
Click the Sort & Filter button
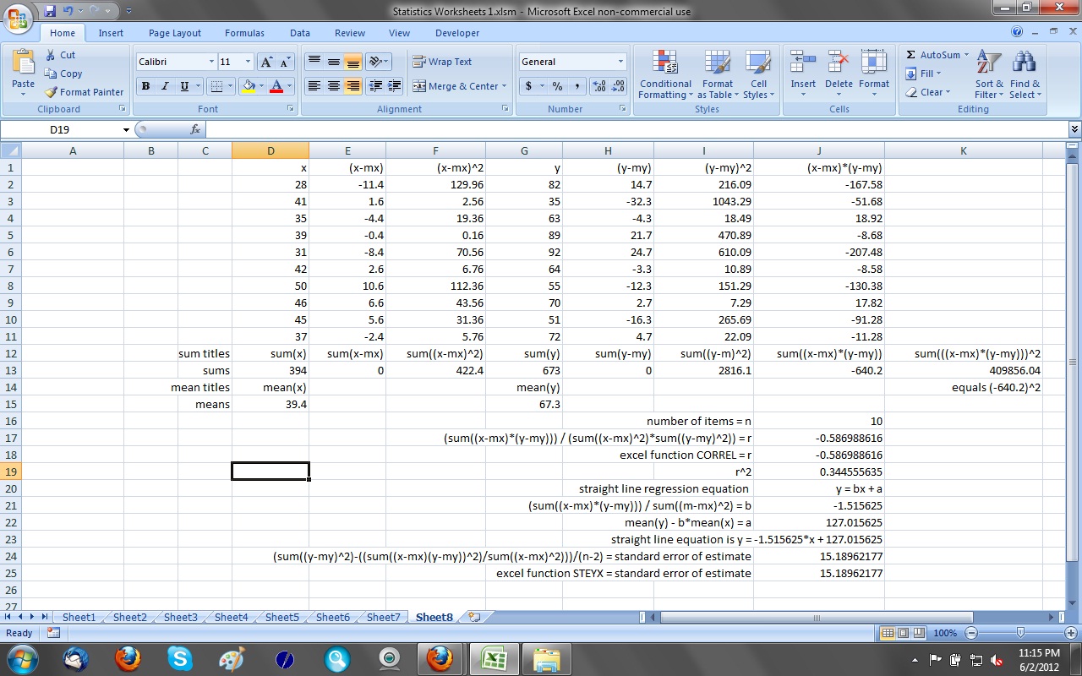(x=989, y=74)
